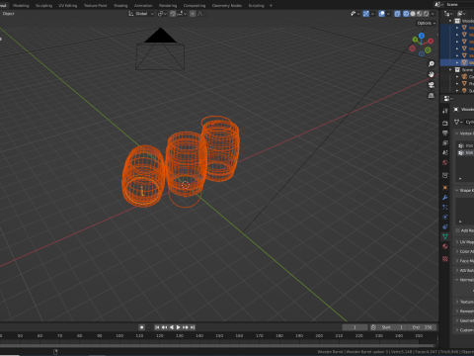Click the current frame number field
Viewport: 474px width, 356px height.
click(x=355, y=327)
